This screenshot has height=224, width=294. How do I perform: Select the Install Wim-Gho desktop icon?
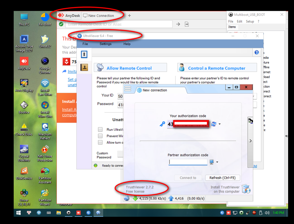[x=45, y=110]
